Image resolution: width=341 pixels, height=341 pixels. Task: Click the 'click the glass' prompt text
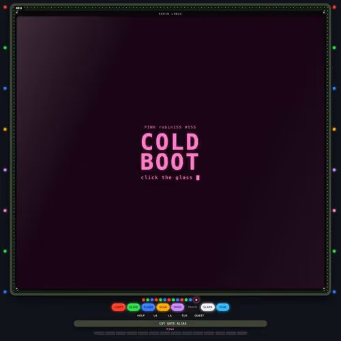tap(166, 177)
